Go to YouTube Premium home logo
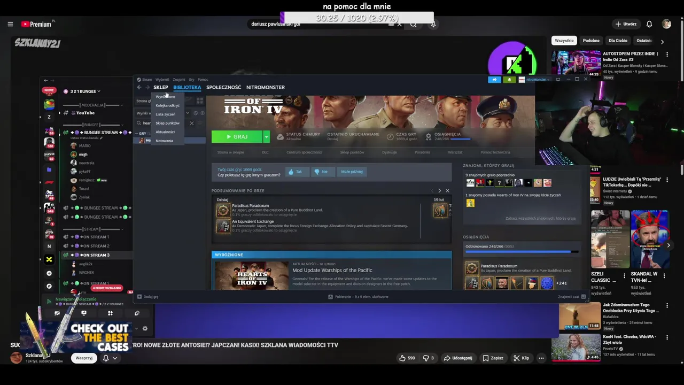 click(36, 24)
